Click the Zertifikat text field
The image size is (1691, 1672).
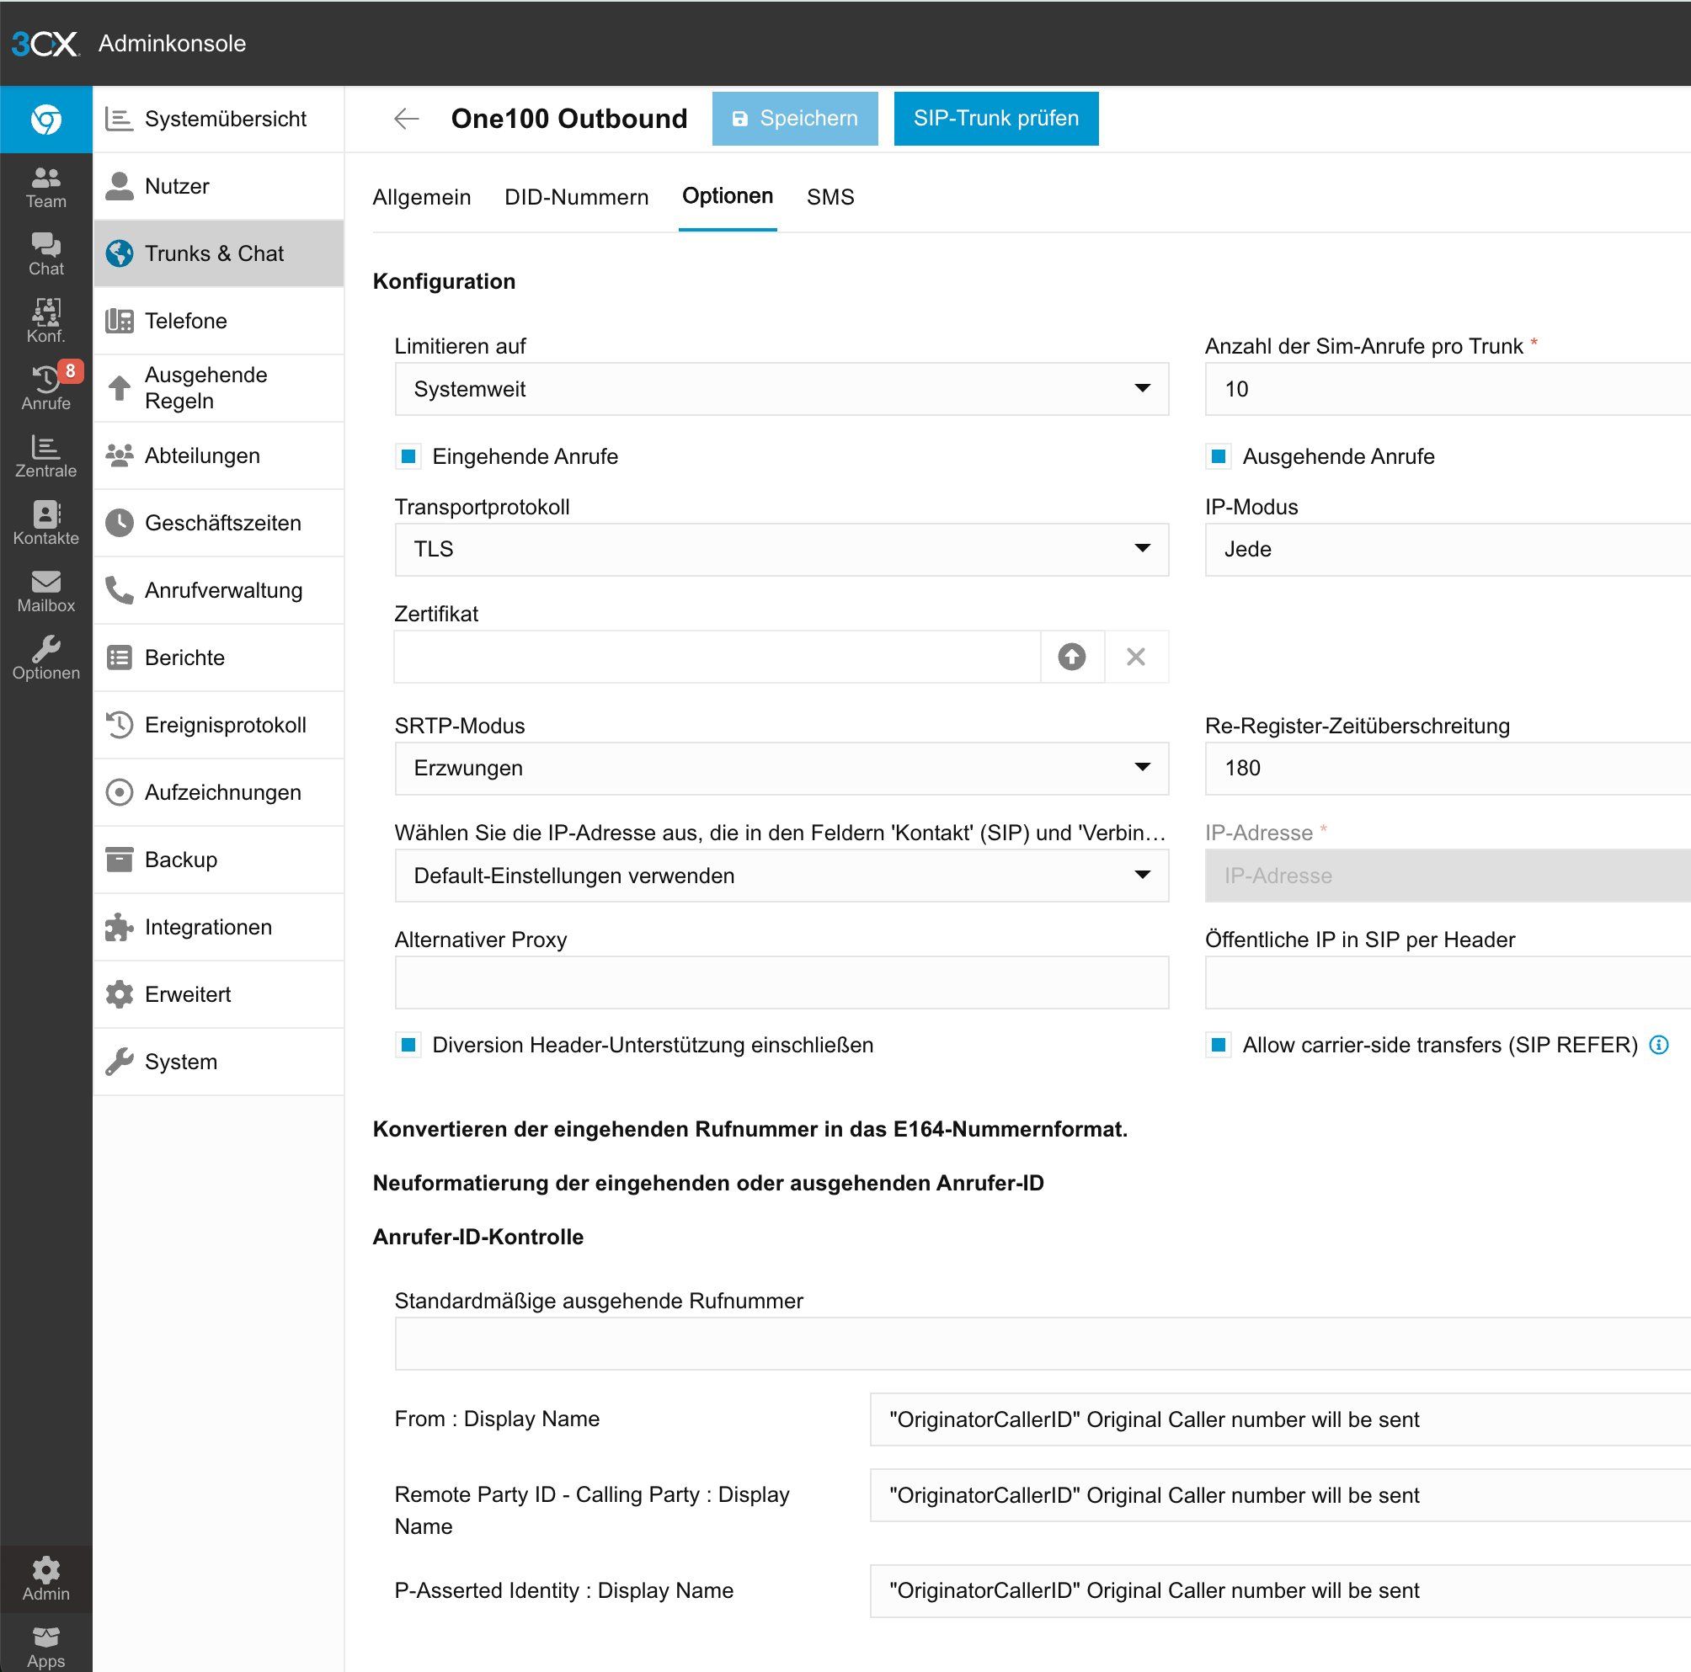(x=717, y=656)
